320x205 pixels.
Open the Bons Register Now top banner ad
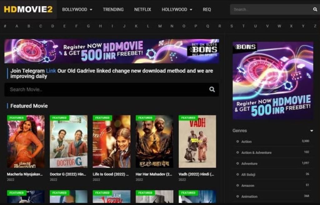tap(112, 51)
